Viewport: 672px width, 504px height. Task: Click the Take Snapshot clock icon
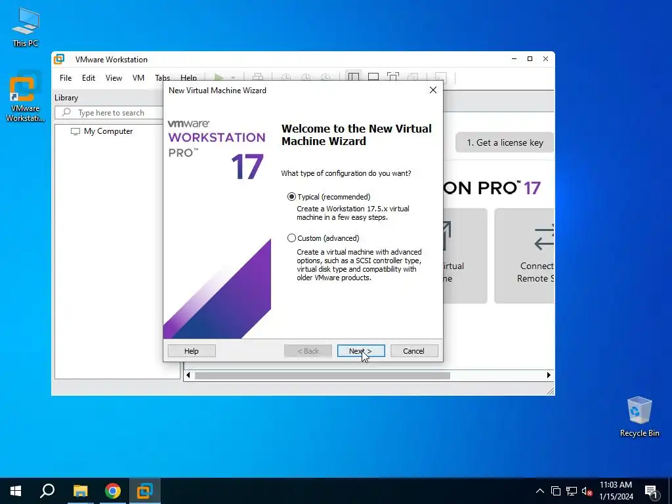pyautogui.click(x=286, y=77)
